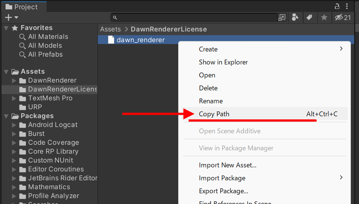The image size is (359, 204).
Task: Select the TextMesh Pro folder
Action: point(50,98)
